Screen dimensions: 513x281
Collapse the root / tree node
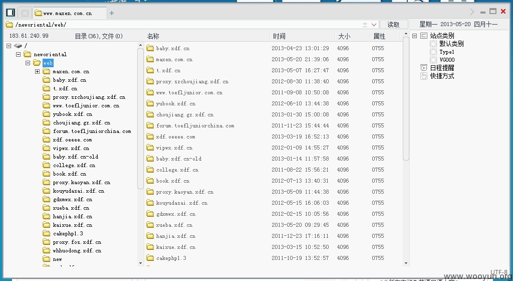pos(9,46)
